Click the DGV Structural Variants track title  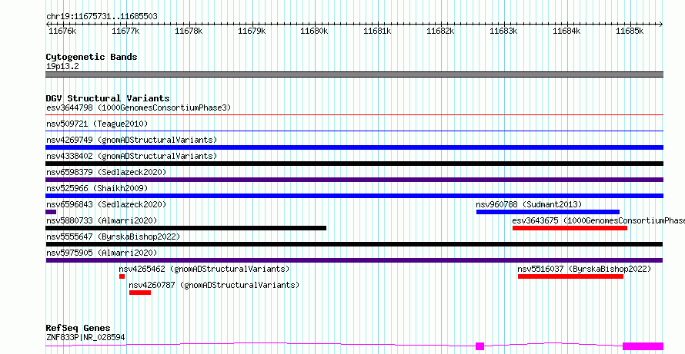[108, 98]
